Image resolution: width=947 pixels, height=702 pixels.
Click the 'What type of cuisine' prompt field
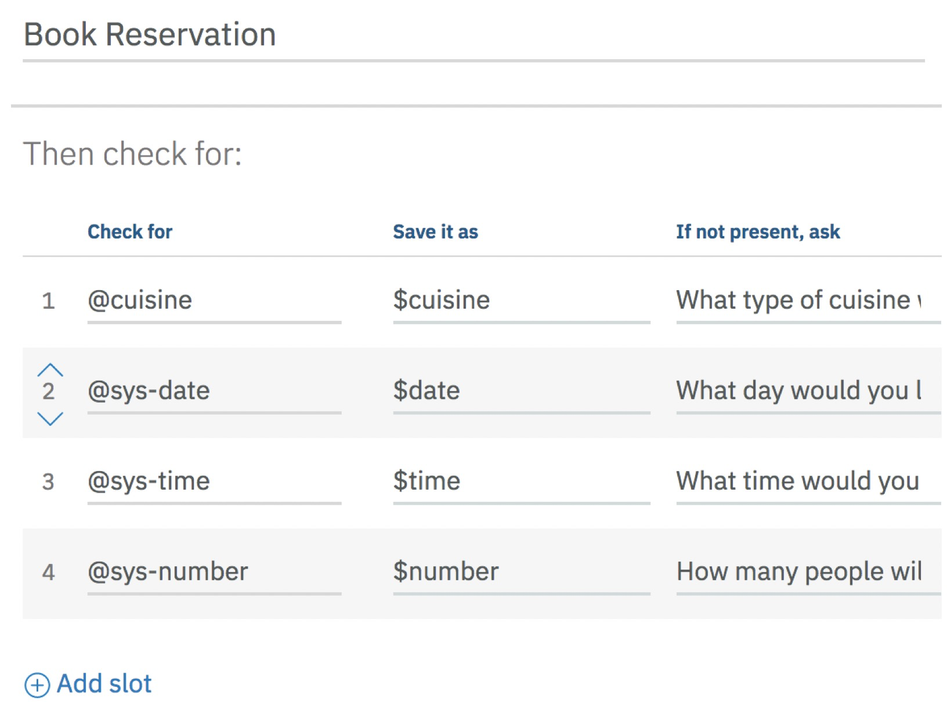[x=808, y=302]
